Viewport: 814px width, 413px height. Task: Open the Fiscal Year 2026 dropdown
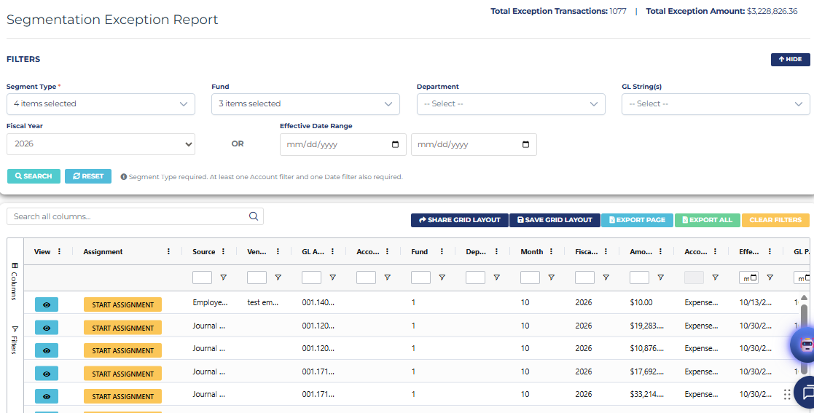coord(101,143)
